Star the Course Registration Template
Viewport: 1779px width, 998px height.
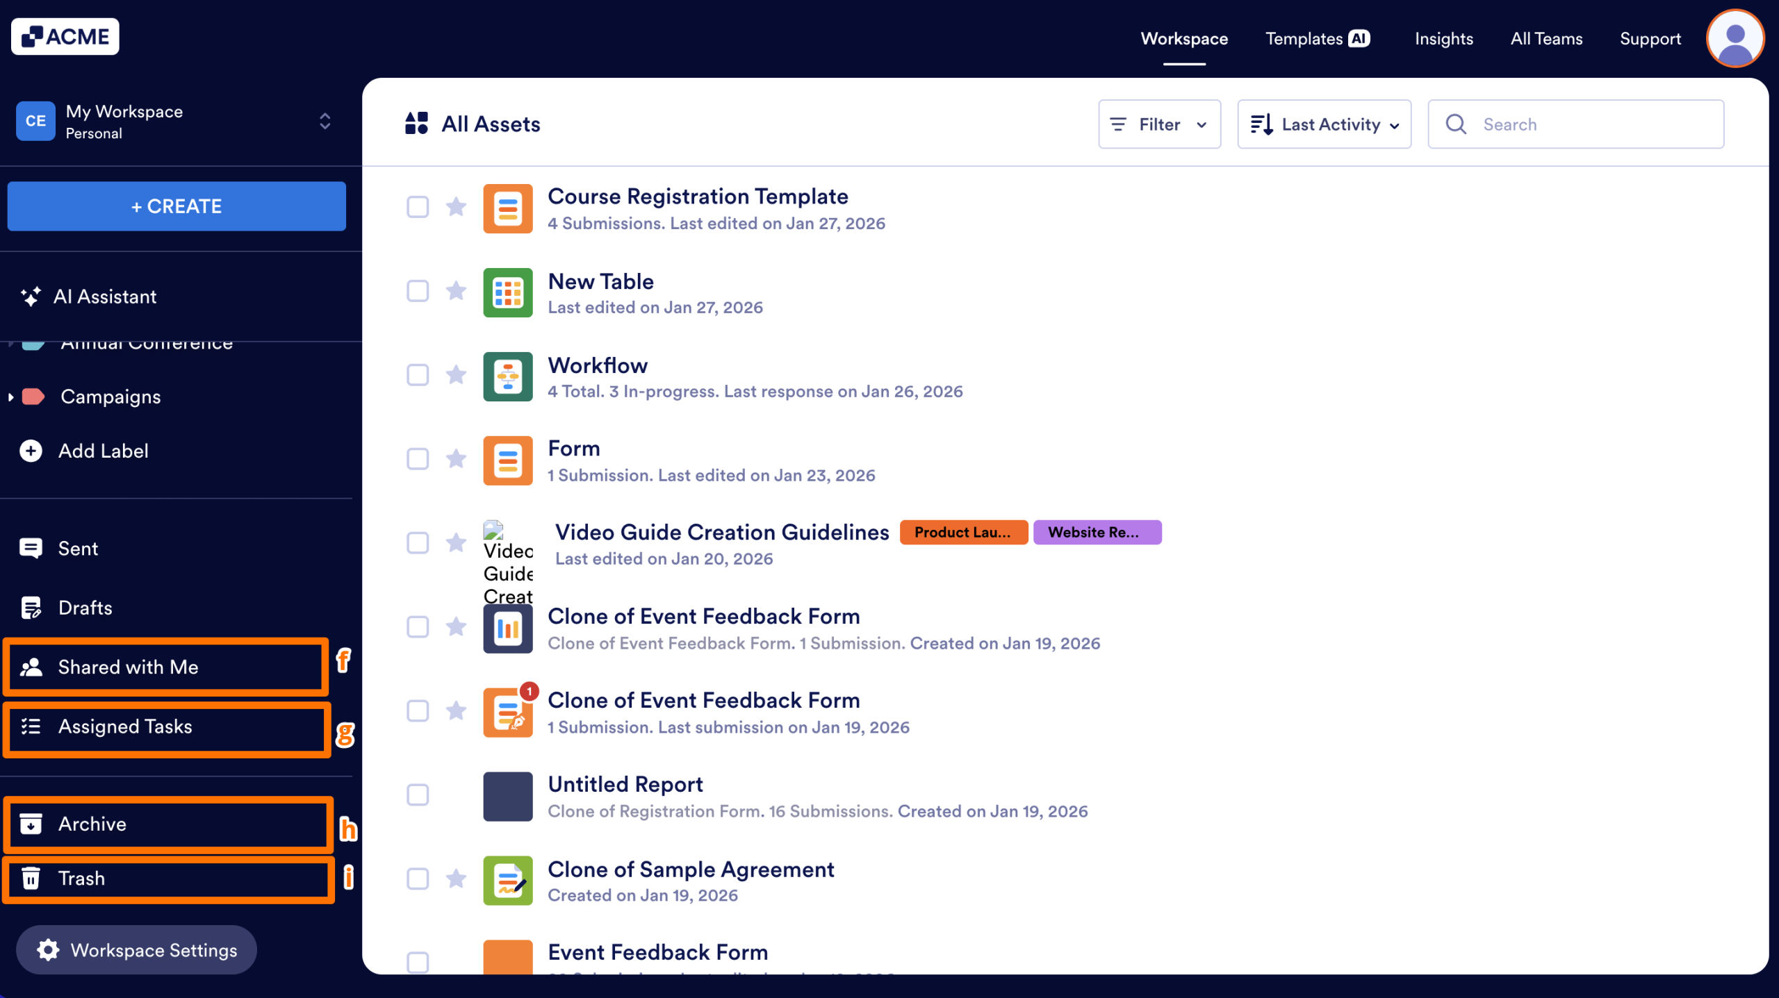click(456, 206)
